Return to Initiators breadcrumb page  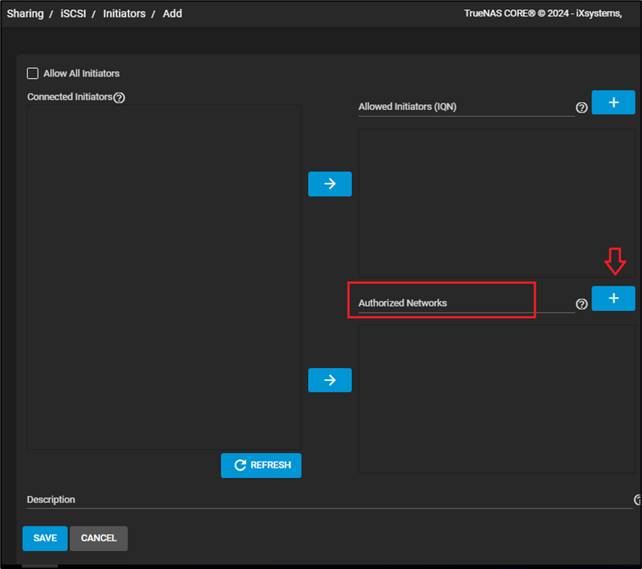(x=124, y=14)
